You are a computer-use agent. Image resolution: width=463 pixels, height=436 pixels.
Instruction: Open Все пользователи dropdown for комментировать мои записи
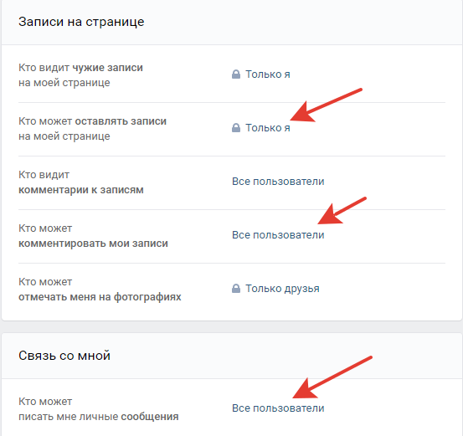[278, 235]
